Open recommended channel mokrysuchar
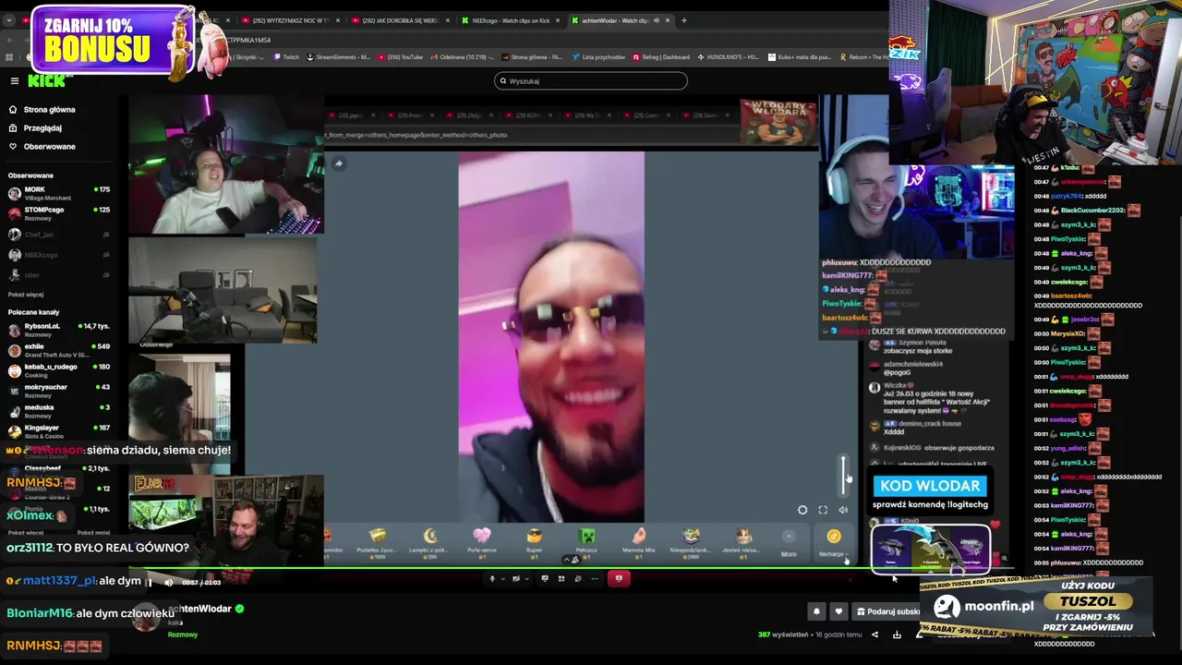 click(x=58, y=391)
